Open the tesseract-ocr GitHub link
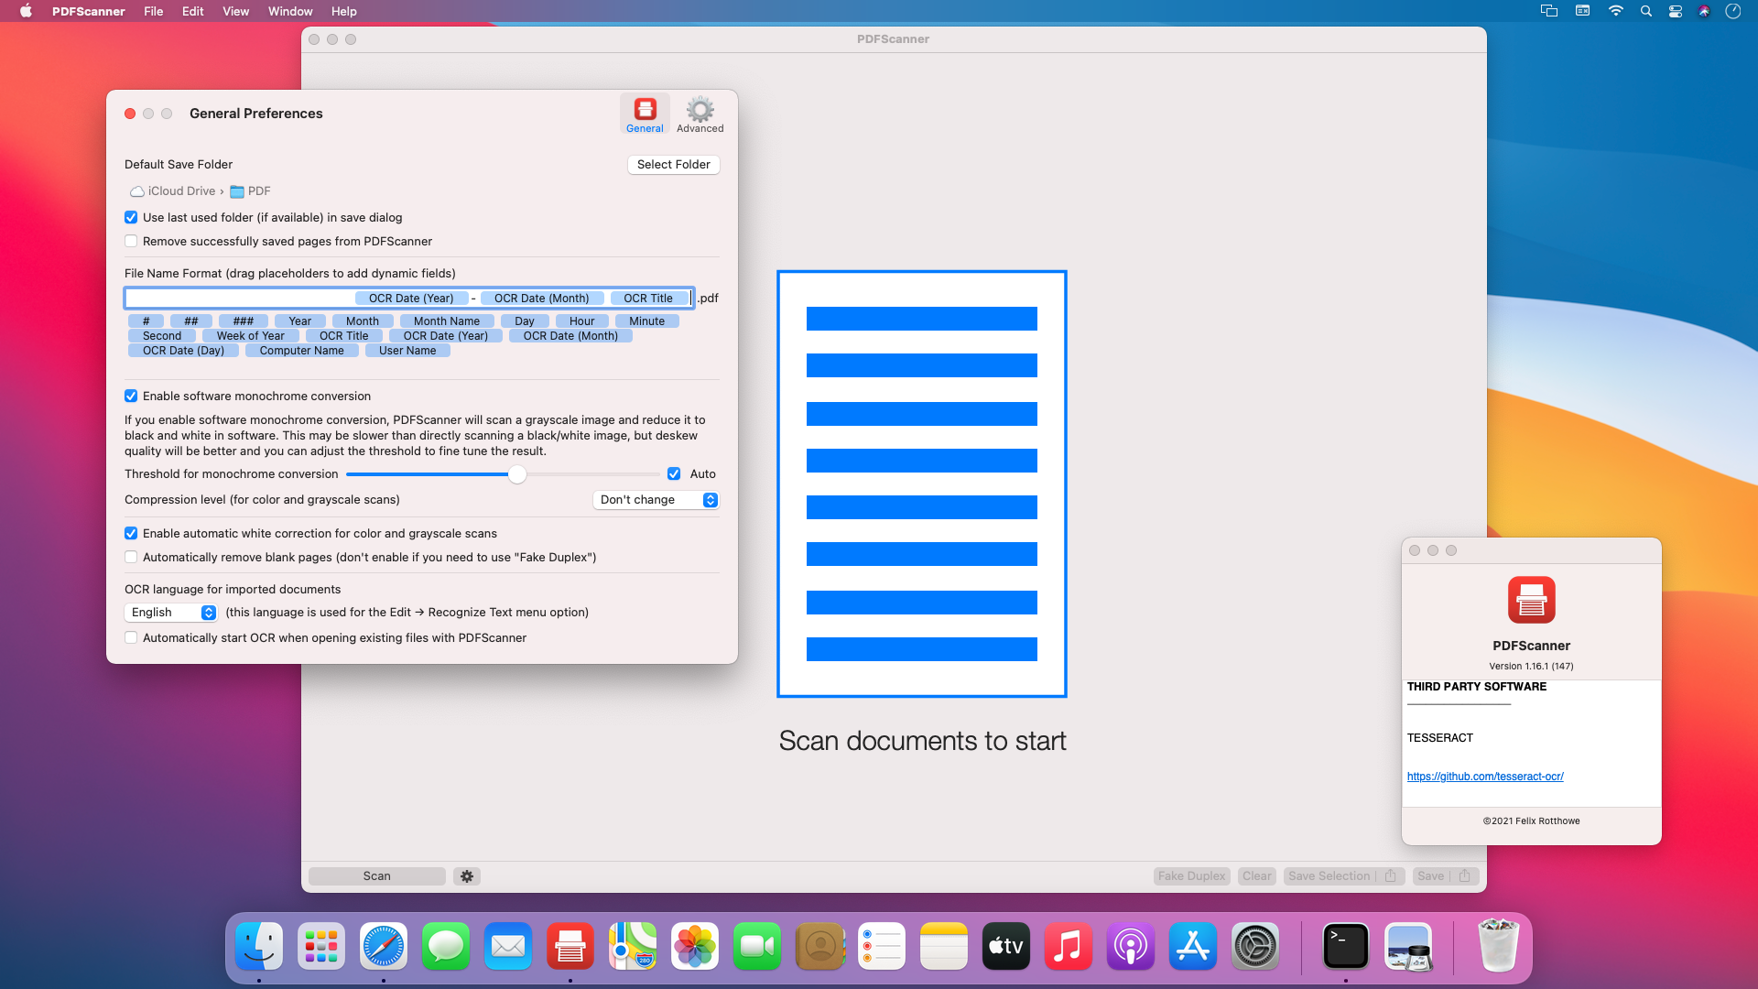This screenshot has height=989, width=1758. click(x=1485, y=777)
